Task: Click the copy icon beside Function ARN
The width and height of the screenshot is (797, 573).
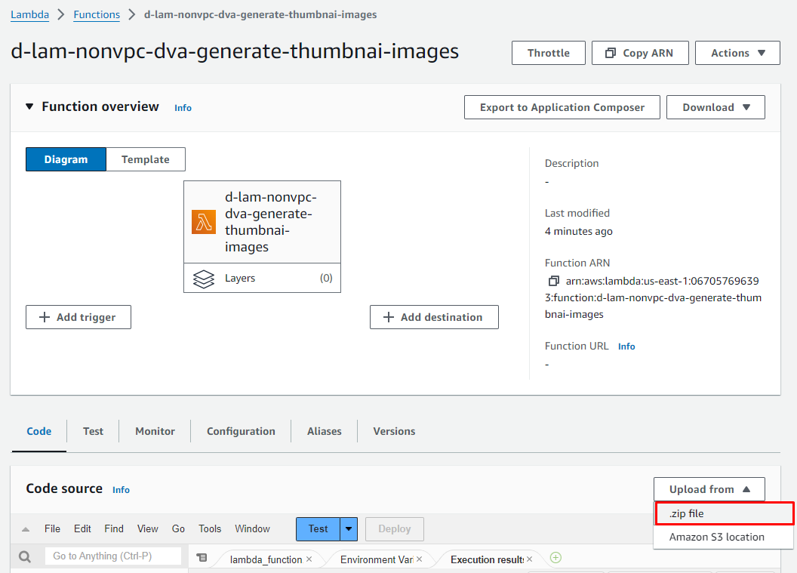Action: point(553,281)
